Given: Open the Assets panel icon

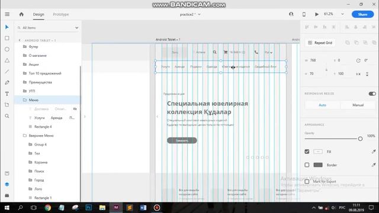Looking at the screenshot, I should [7, 173].
